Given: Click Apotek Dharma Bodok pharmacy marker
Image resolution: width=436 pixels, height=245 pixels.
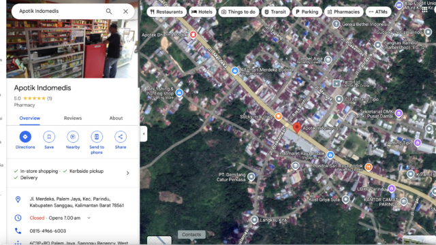Looking at the screenshot, I should click(x=193, y=35).
